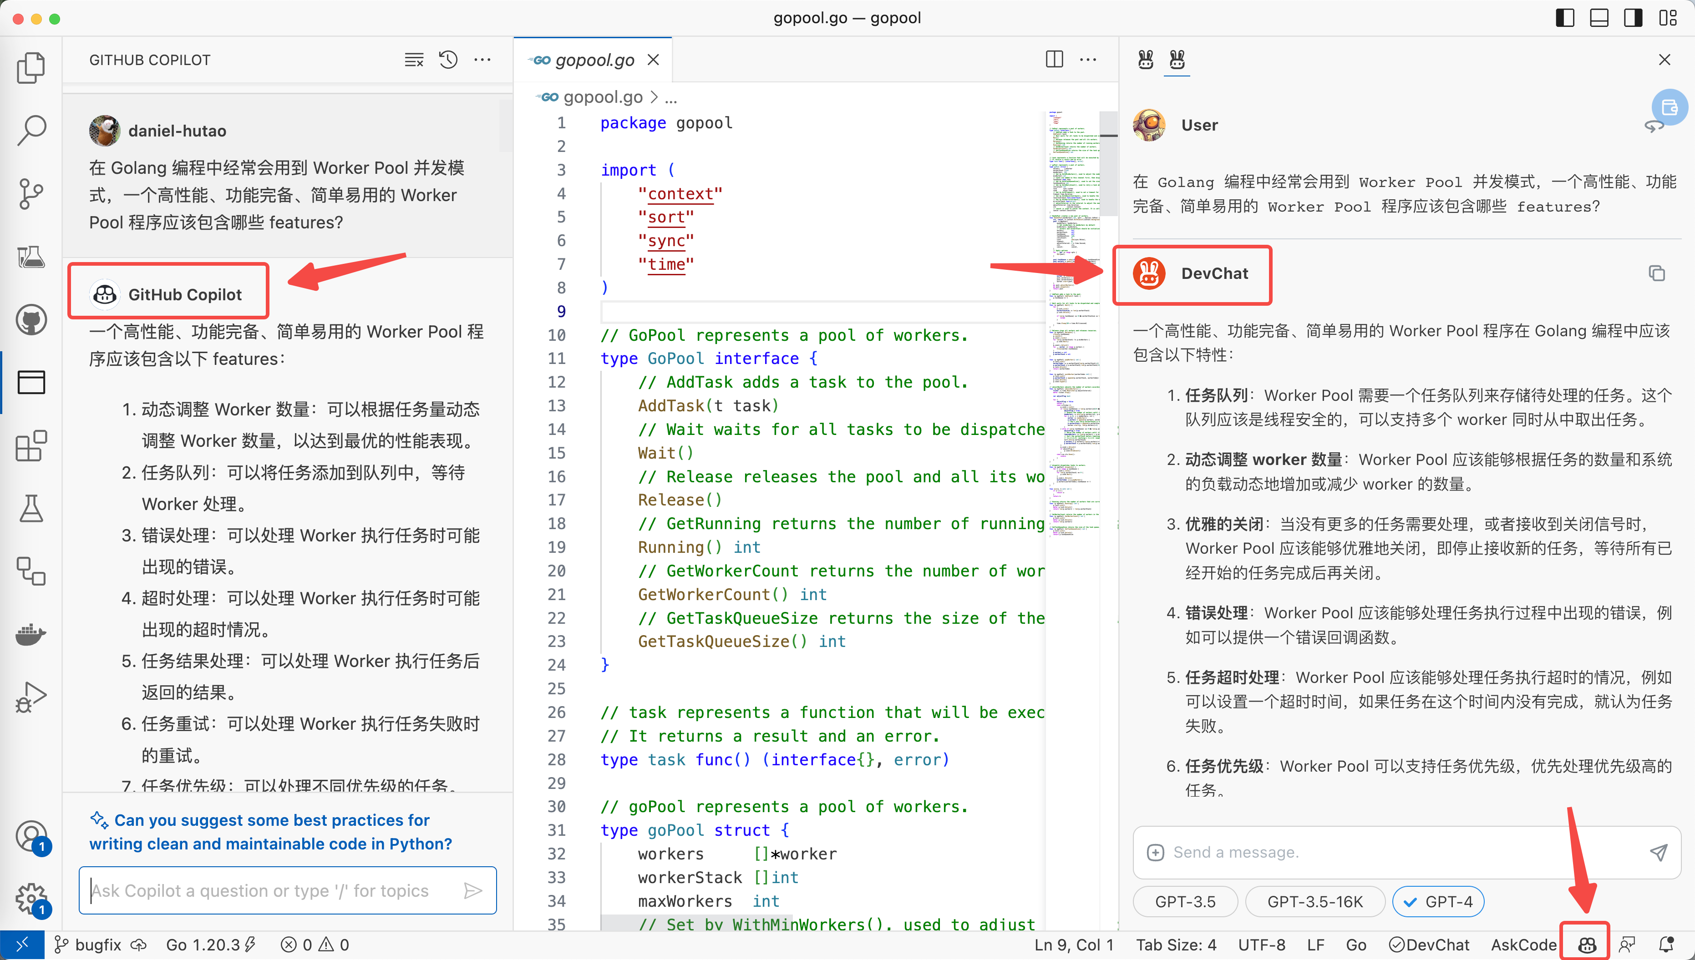1695x960 pixels.
Task: Close the DevChat side panel
Action: (x=1664, y=60)
